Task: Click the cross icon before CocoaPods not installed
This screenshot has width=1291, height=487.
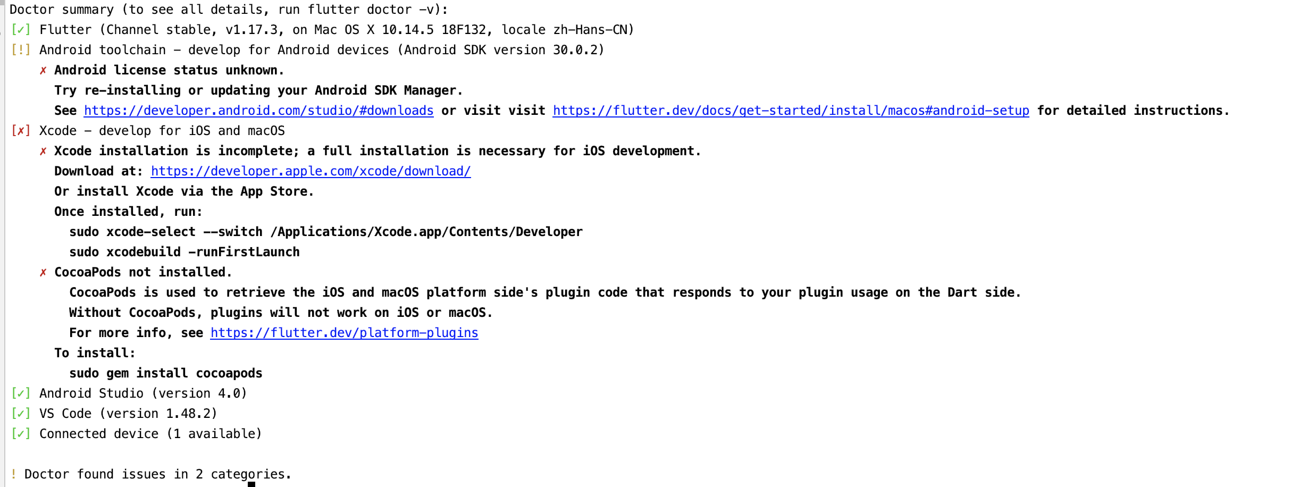Action: [44, 272]
